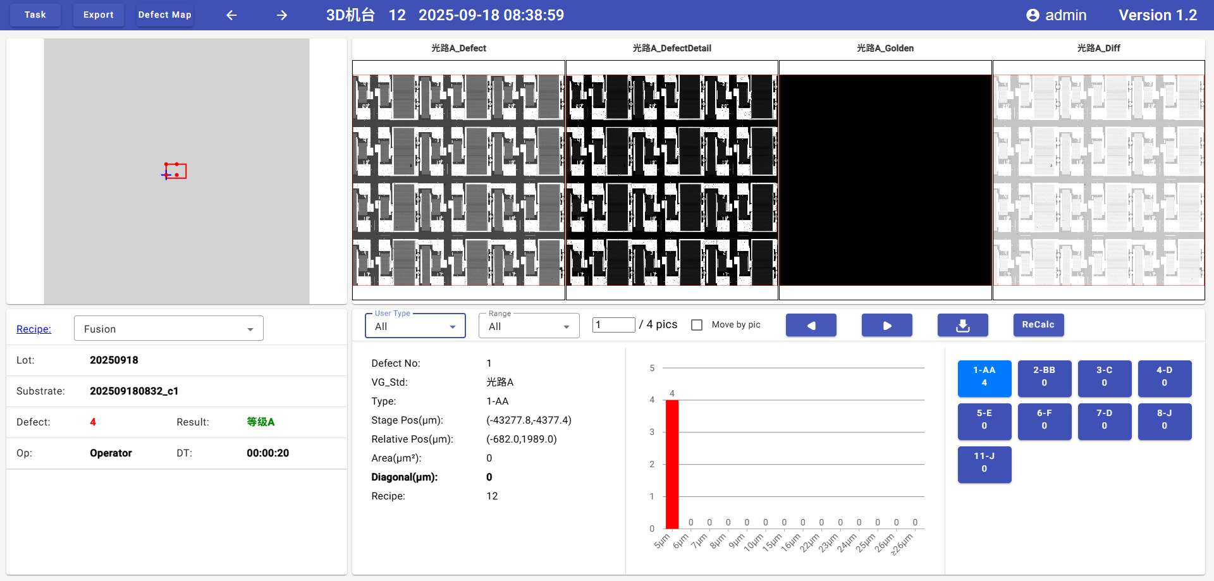Click the back arrow in top bar
Screen dimensions: 1214x581
pyautogui.click(x=231, y=15)
